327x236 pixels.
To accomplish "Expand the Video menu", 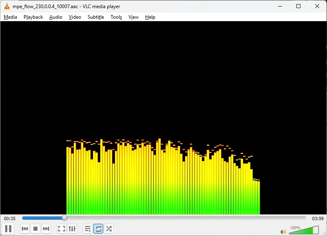I will 75,17.
